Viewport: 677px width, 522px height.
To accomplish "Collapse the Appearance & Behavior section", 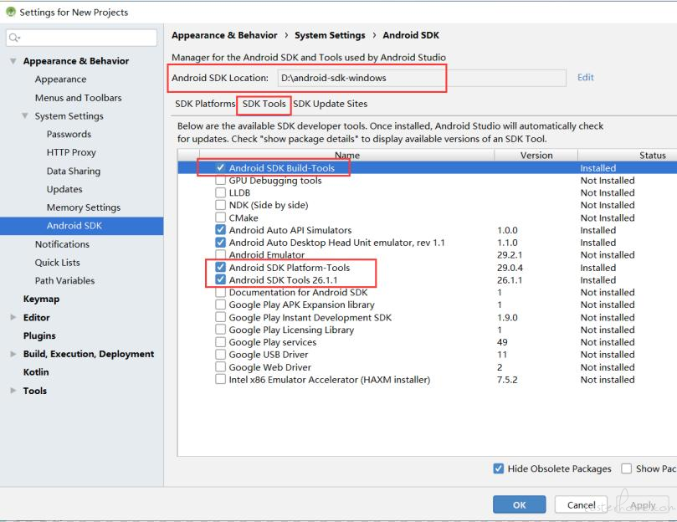I will click(x=13, y=61).
